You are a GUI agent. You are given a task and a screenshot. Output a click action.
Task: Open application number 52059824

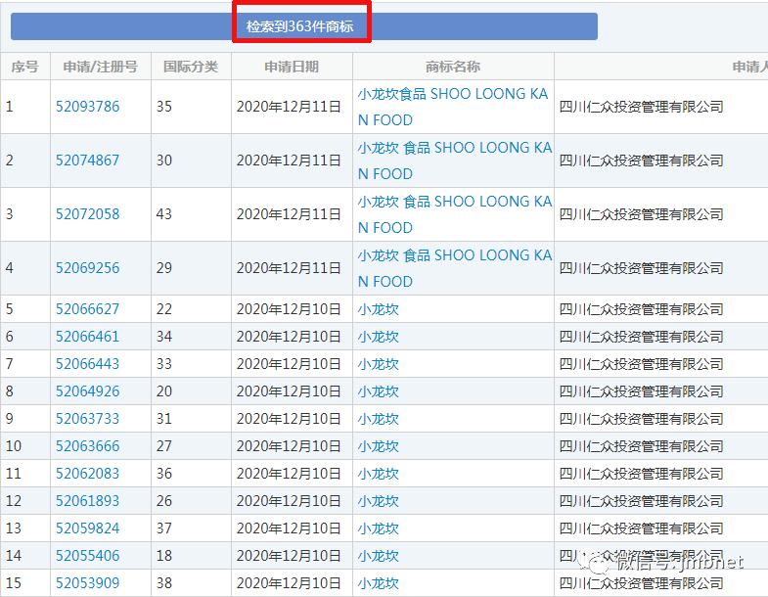point(87,528)
